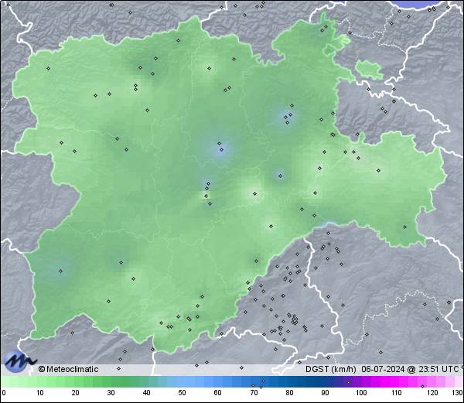Click scale value 130
Image resolution: width=464 pixels, height=403 pixels.
click(458, 393)
